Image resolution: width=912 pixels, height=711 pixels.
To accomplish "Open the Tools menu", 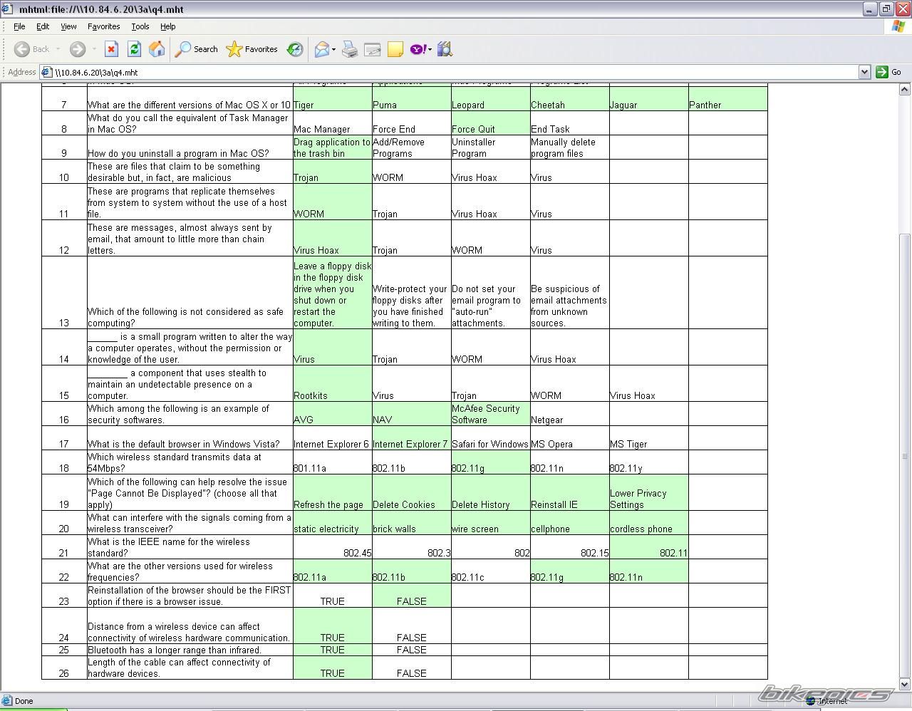I will 140,26.
